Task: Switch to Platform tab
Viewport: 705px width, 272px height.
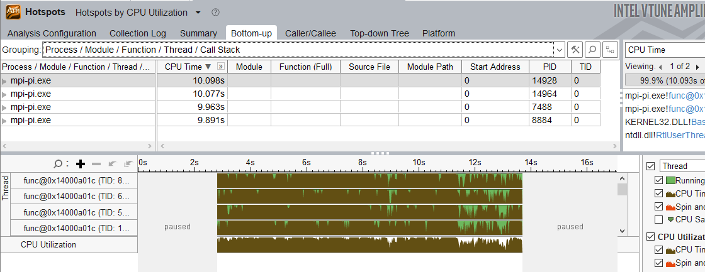Action: pos(438,34)
